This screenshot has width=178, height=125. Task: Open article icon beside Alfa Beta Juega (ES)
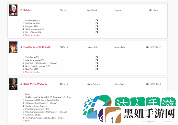click(x=97, y=60)
